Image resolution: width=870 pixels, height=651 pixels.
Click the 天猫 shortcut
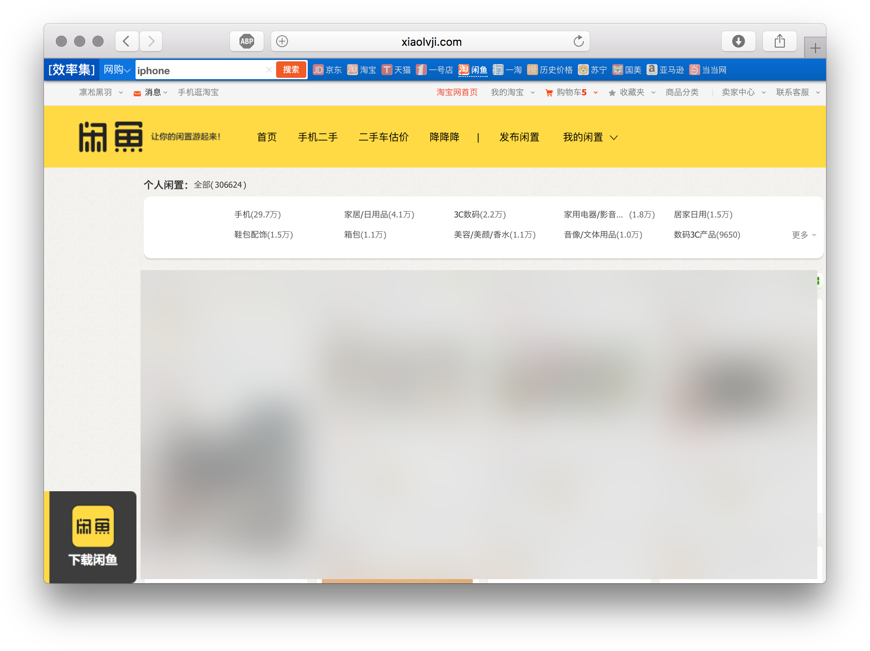click(x=397, y=70)
